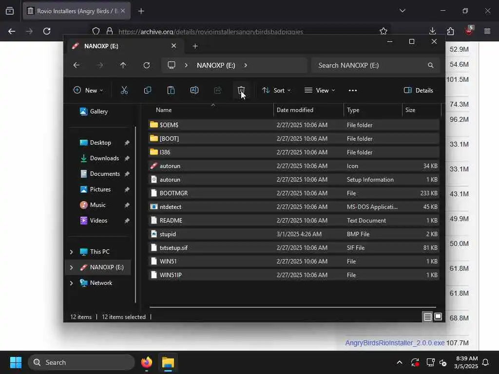Click the Search NANOXP (E:) field

[376, 65]
